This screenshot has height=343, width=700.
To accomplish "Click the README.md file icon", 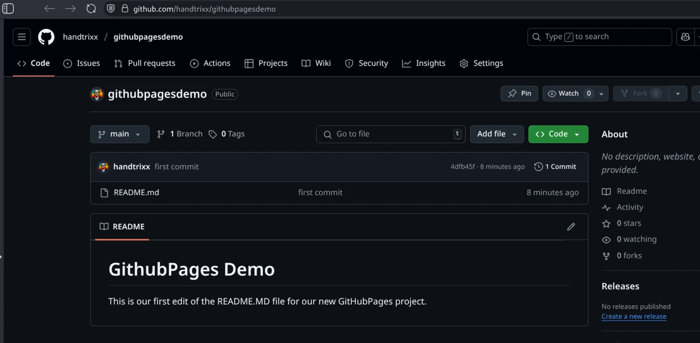I will click(x=104, y=193).
